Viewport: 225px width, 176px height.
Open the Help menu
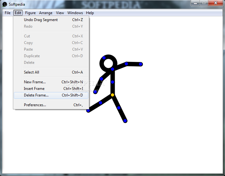90,13
